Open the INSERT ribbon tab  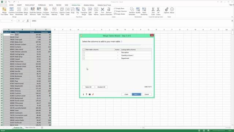[x=19, y=5]
